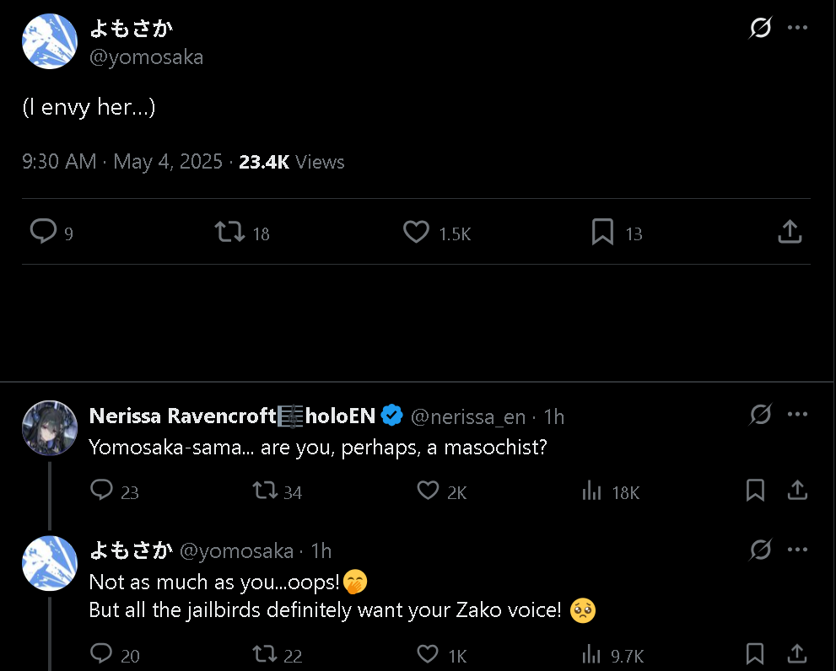Reply to Nerissa's masochist comment
This screenshot has width=836, height=671.
[x=101, y=491]
